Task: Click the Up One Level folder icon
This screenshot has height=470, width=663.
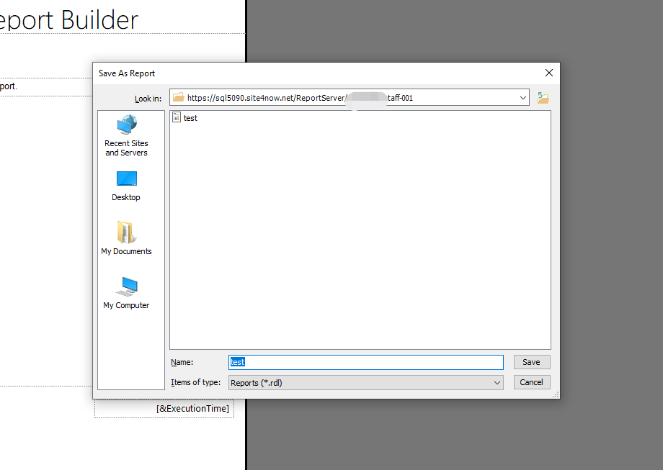Action: pos(542,96)
